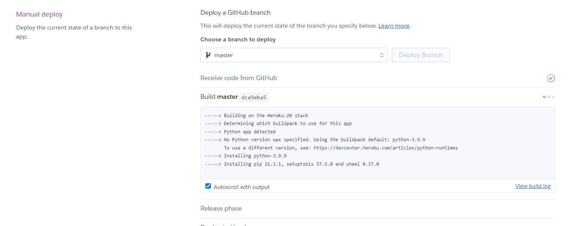This screenshot has height=226, width=572.
Task: Click the build progress dots indicator
Action: pos(549,97)
